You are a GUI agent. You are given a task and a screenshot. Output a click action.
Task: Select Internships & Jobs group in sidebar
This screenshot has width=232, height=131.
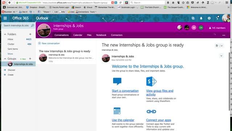point(18,64)
